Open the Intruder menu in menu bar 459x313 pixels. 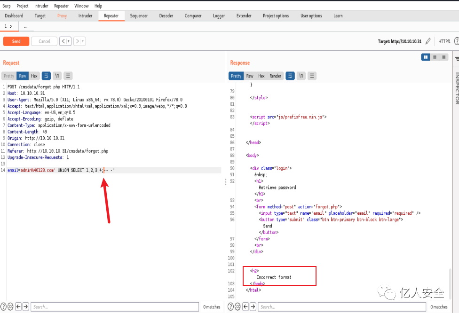click(41, 6)
